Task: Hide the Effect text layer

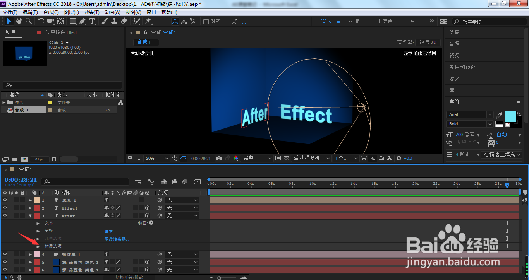Action: tap(5, 208)
